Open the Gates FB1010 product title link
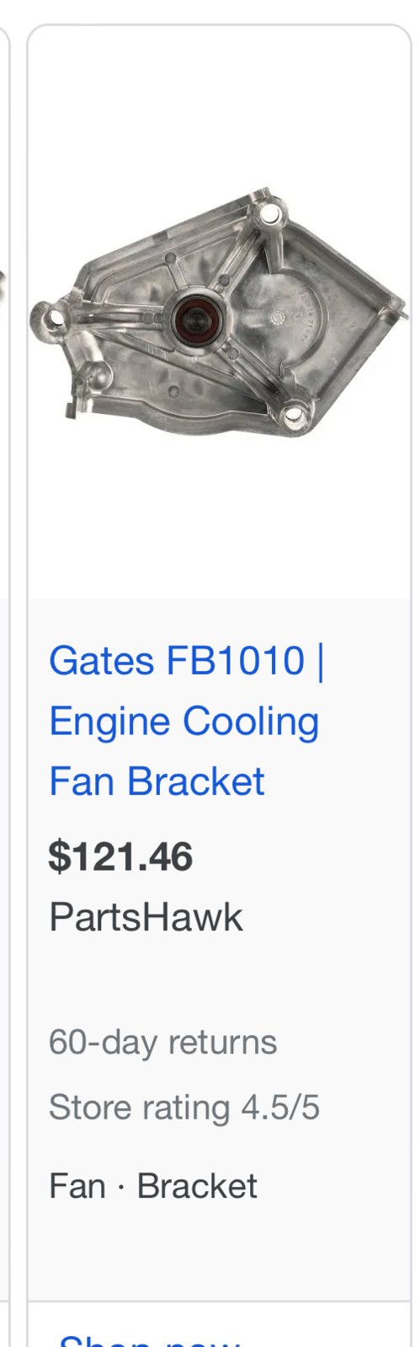 (x=187, y=721)
